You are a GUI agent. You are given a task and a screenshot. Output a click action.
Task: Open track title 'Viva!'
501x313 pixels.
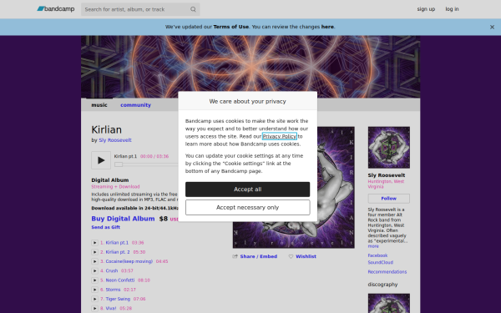[111, 308]
